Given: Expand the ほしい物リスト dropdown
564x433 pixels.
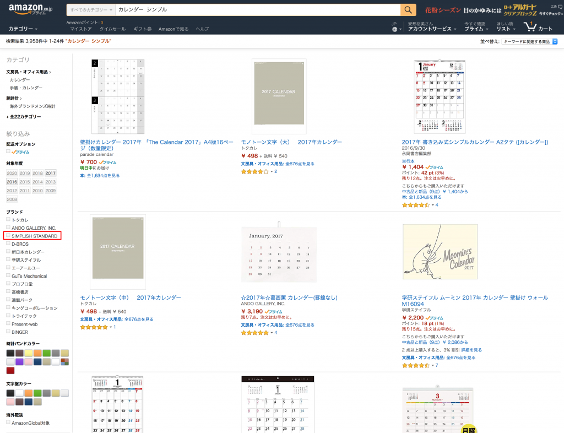Looking at the screenshot, I should point(506,26).
